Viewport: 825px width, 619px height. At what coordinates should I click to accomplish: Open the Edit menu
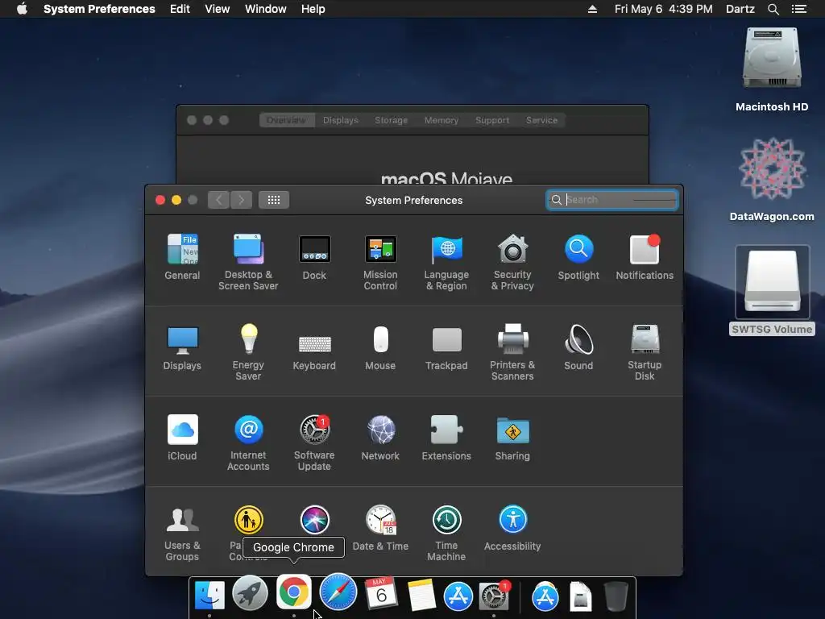[x=180, y=9]
